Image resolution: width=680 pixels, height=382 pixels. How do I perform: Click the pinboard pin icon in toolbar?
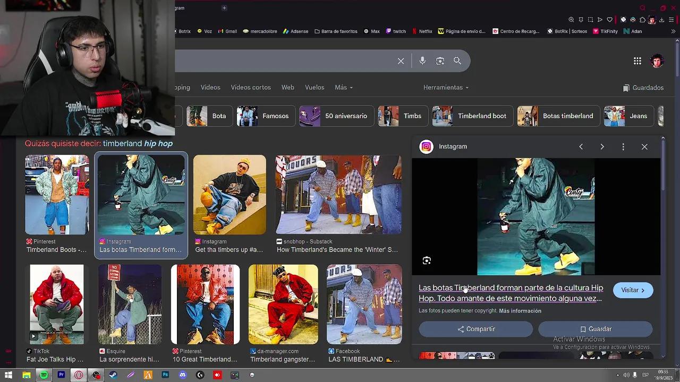click(x=581, y=20)
